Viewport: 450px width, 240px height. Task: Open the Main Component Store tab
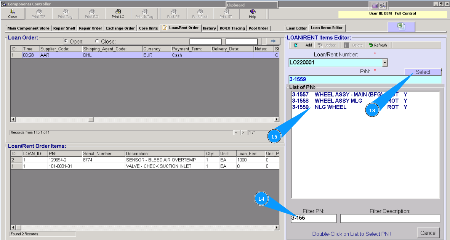[x=29, y=28]
